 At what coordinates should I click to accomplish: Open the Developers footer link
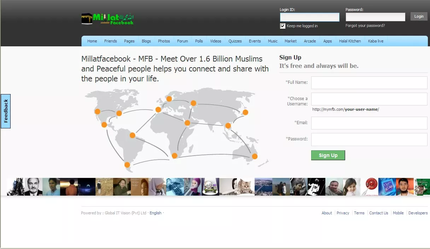(418, 213)
